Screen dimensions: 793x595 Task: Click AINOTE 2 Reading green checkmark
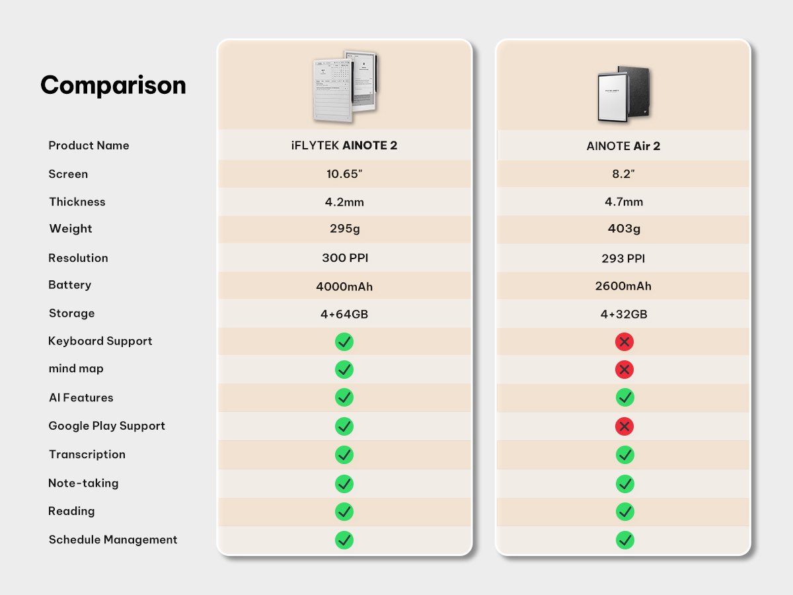pyautogui.click(x=344, y=512)
